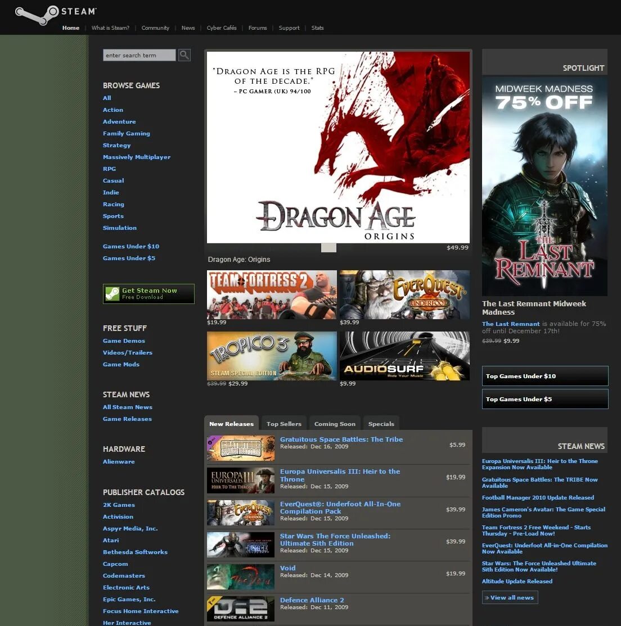Open the Tropico 3 Steam Special Edition capsule
The width and height of the screenshot is (621, 626).
click(272, 356)
